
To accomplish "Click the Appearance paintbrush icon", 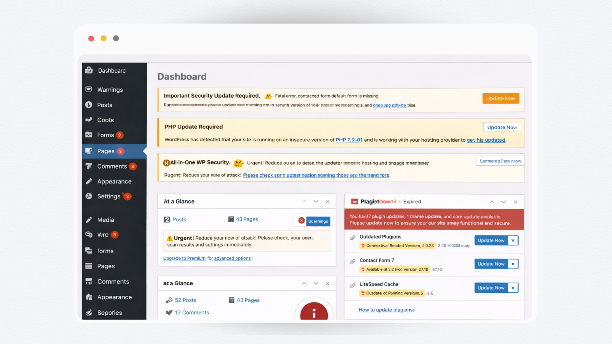I will [x=89, y=181].
